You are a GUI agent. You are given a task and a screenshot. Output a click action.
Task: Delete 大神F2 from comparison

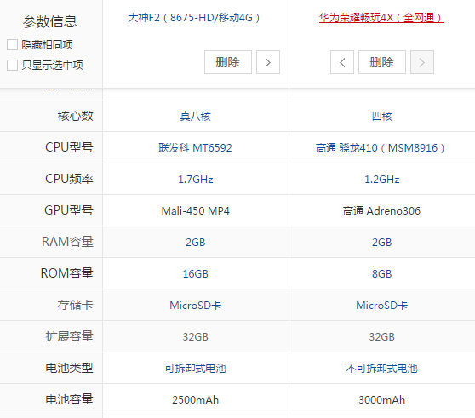coord(228,62)
